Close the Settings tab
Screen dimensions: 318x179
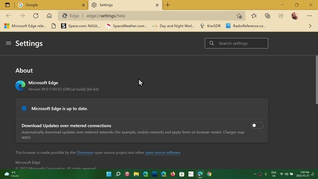pos(157,5)
